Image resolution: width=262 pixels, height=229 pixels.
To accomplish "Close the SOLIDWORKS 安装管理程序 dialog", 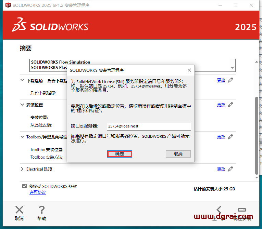I will (189, 70).
